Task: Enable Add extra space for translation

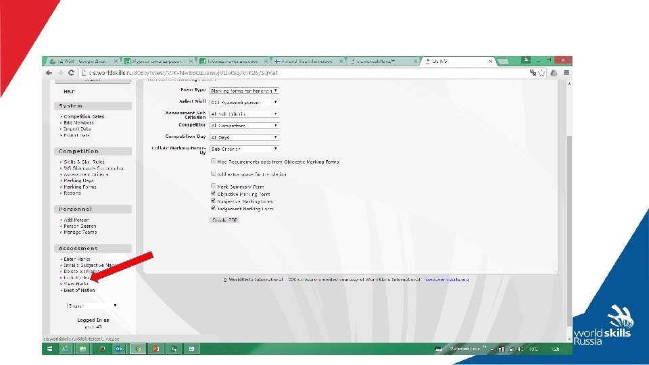Action: coord(213,174)
